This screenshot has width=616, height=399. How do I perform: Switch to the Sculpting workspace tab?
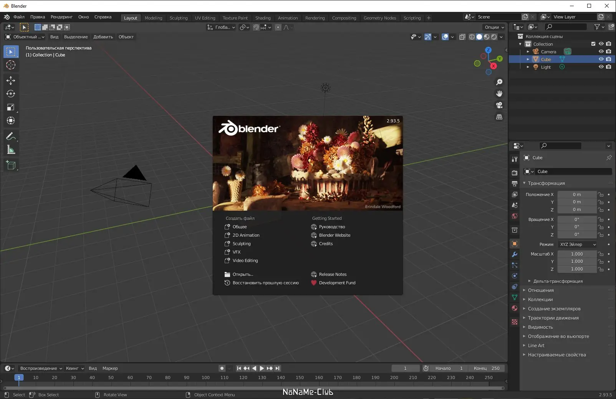tap(179, 18)
